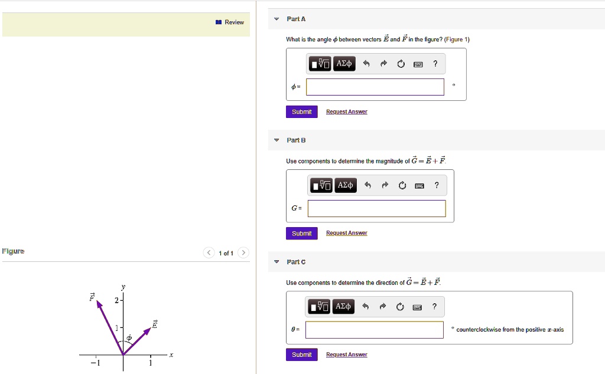Screen dimensions: 605x374
Task: Submit the Part A answer
Action: coord(301,111)
